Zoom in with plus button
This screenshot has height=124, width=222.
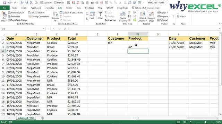[214, 122]
